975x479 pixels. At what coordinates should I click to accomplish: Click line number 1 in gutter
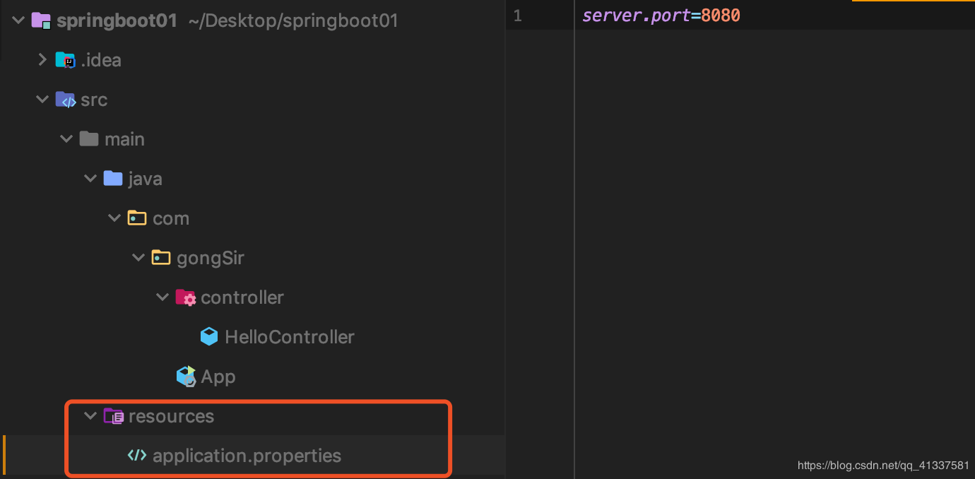point(518,16)
